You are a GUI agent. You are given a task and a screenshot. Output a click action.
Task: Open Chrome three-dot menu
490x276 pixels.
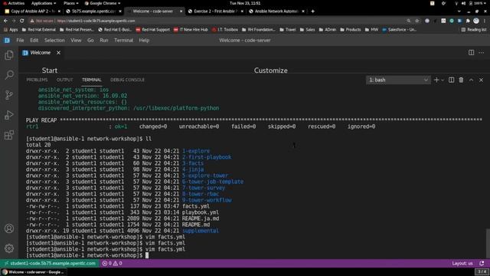(485, 21)
